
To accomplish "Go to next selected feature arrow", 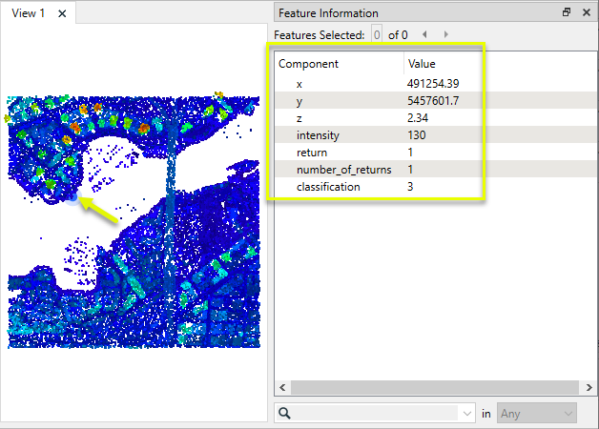I will pyautogui.click(x=445, y=34).
